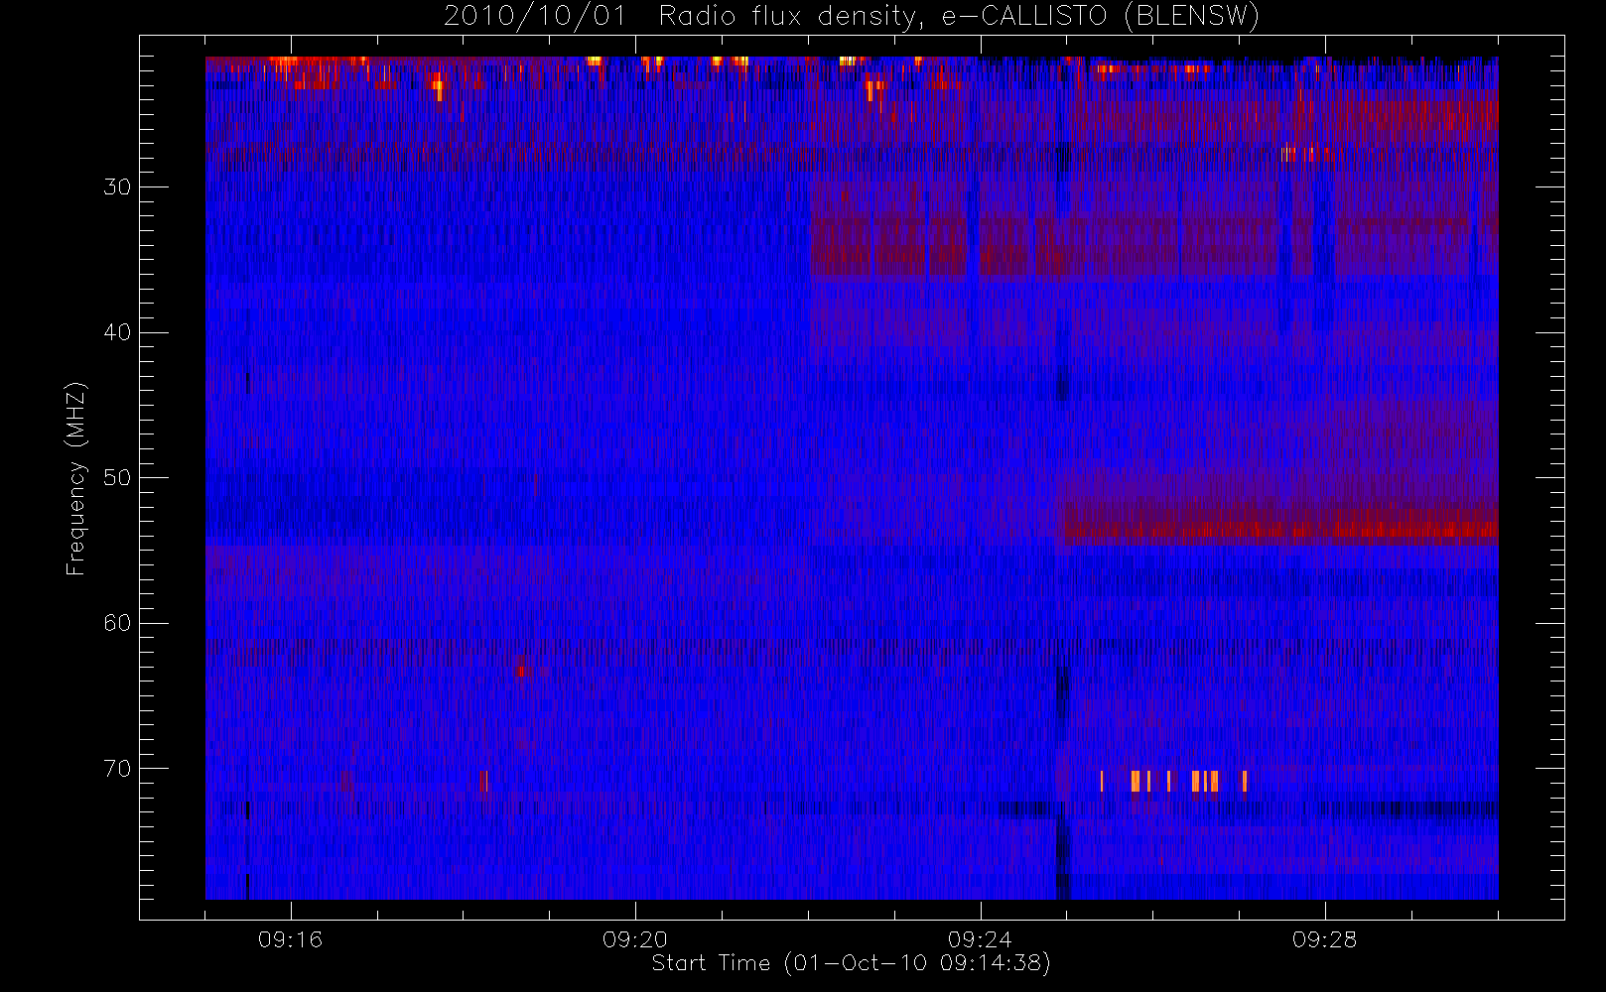
Task: Click the 09:20 time axis label
Action: [635, 939]
